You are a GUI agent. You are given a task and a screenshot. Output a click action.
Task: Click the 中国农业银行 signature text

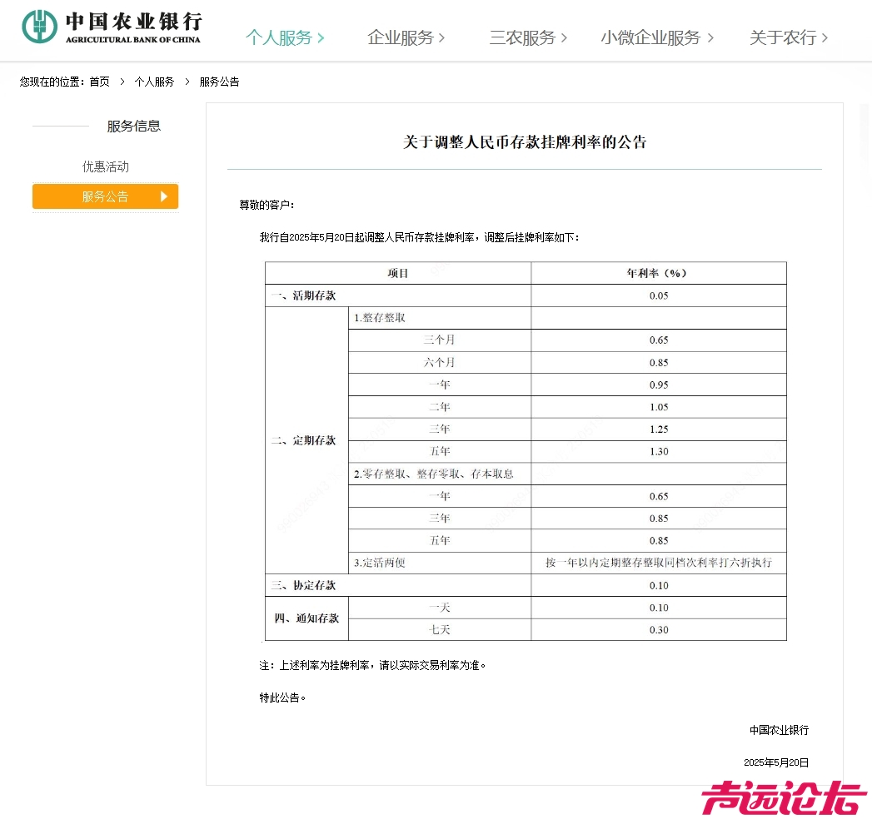click(779, 730)
